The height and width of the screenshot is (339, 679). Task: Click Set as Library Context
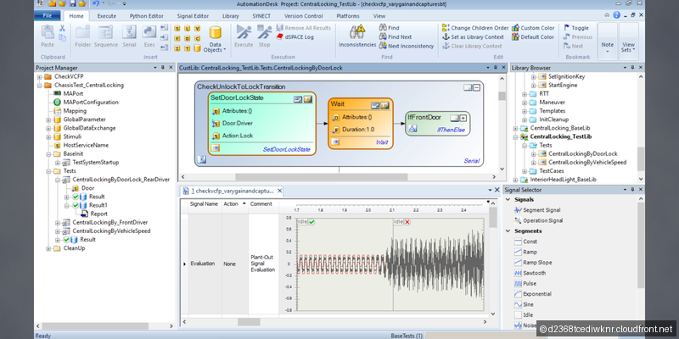pos(473,37)
